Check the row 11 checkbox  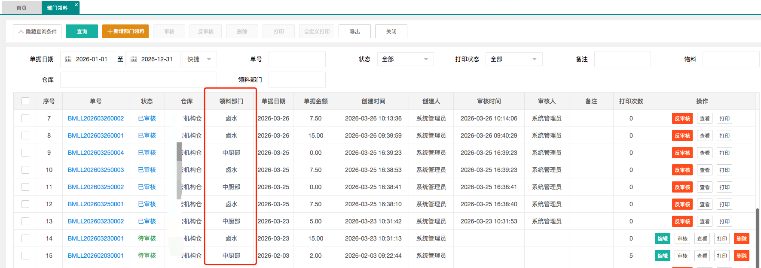25,187
